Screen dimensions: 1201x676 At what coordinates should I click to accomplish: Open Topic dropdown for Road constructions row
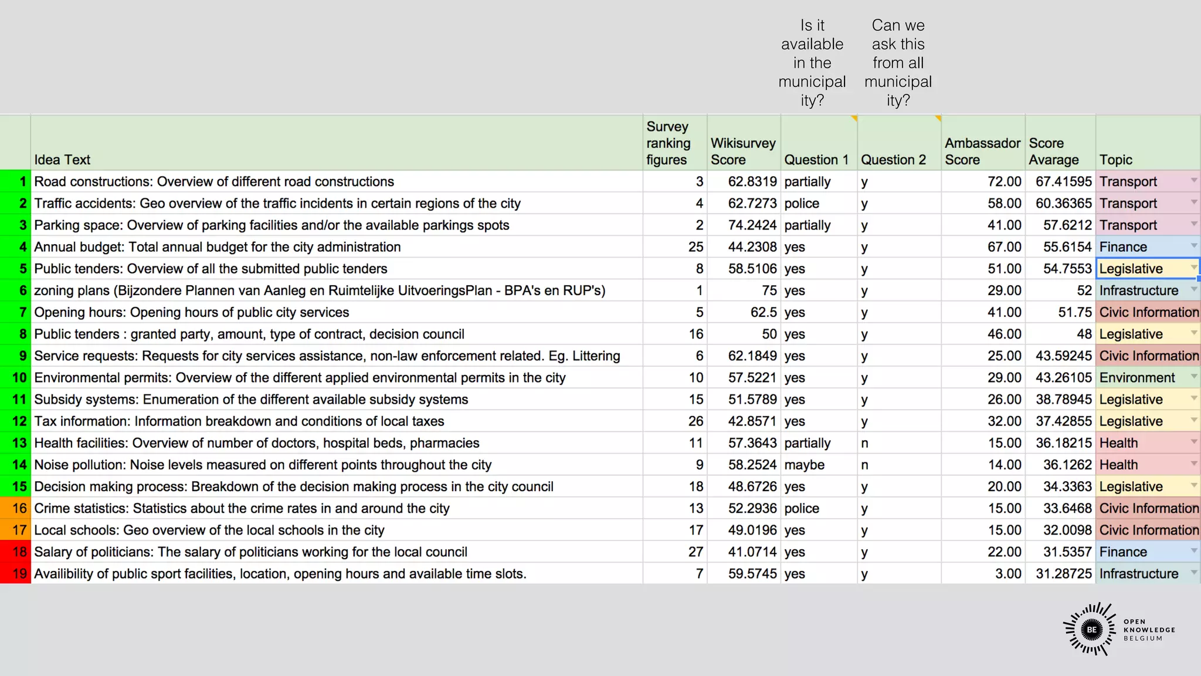(1193, 181)
